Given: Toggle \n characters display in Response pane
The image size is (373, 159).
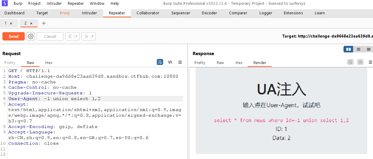Looking at the screenshot, I should 360,62.
